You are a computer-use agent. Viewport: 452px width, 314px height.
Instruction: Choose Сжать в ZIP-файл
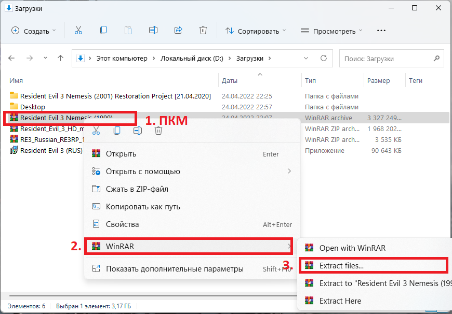click(x=192, y=189)
